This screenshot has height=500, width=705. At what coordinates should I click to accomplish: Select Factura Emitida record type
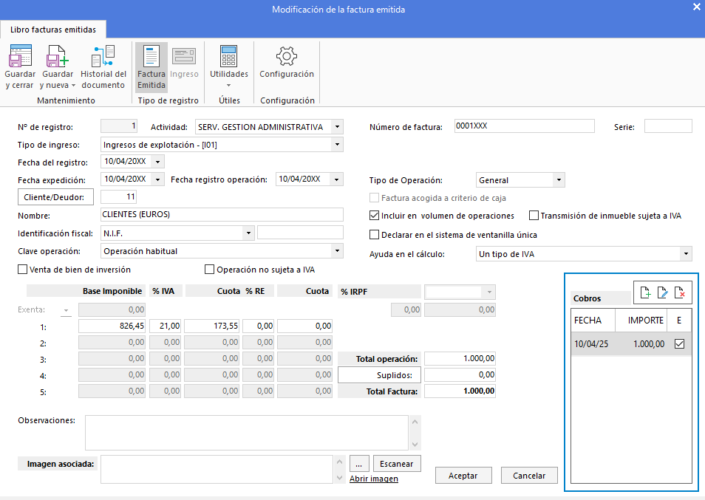click(x=151, y=67)
